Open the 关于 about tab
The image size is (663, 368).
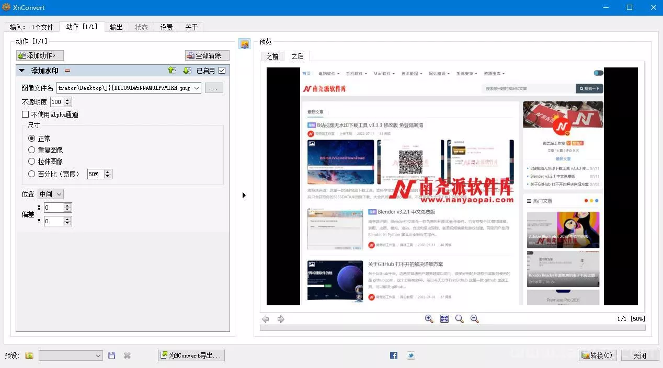coord(191,27)
